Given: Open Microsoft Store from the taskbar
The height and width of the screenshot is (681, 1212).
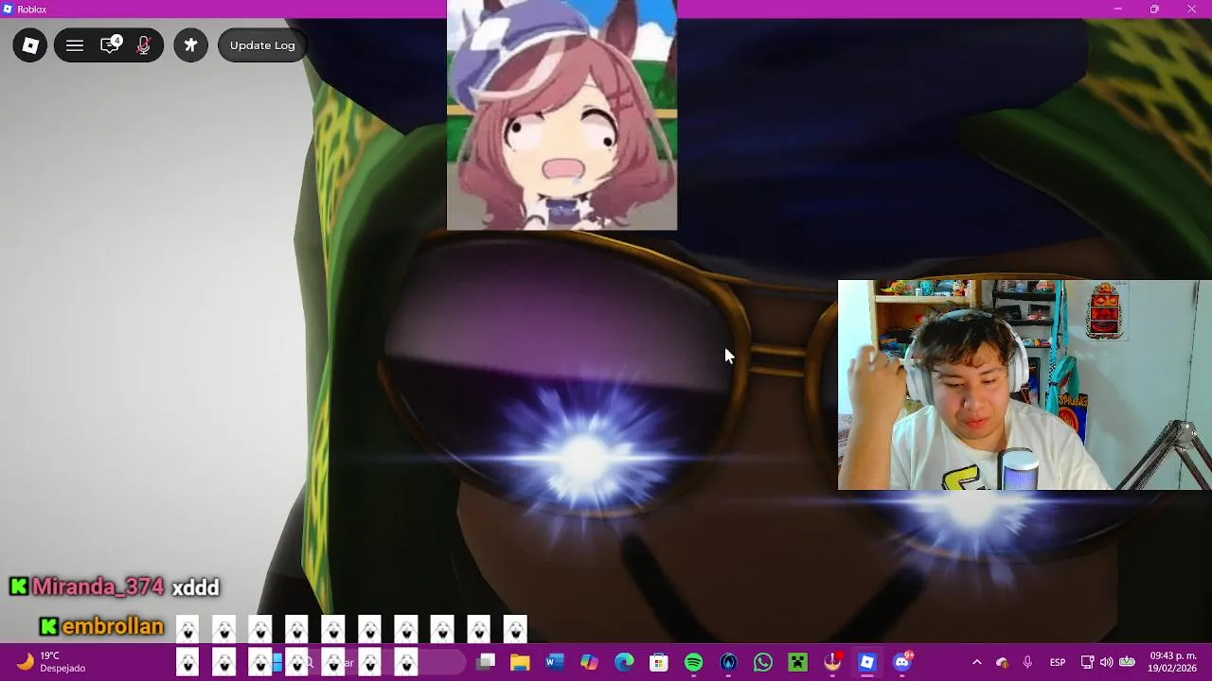Looking at the screenshot, I should [x=659, y=662].
